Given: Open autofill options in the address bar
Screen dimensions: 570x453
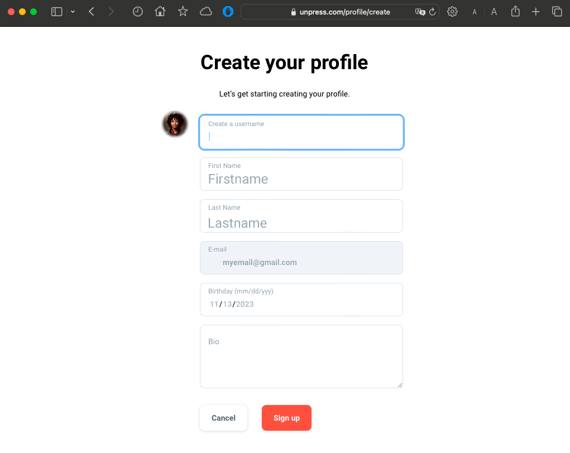Looking at the screenshot, I should pos(420,11).
